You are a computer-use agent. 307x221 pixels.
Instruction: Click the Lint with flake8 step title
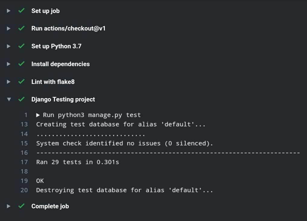click(53, 82)
